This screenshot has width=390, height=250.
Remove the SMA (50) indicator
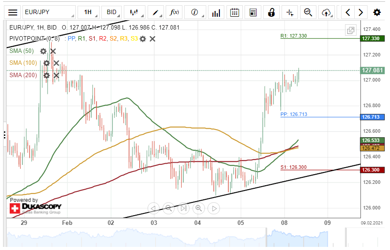click(x=53, y=51)
